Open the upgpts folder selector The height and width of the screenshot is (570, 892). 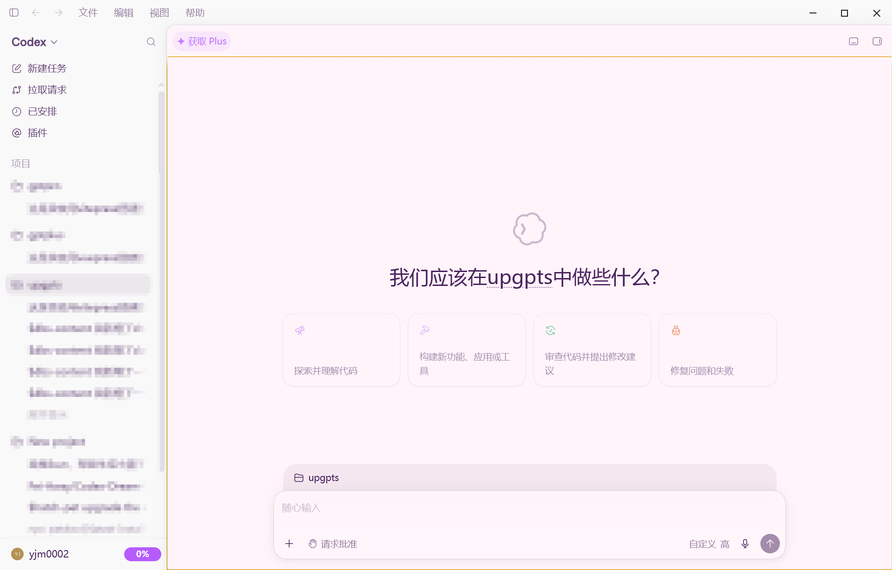[316, 478]
